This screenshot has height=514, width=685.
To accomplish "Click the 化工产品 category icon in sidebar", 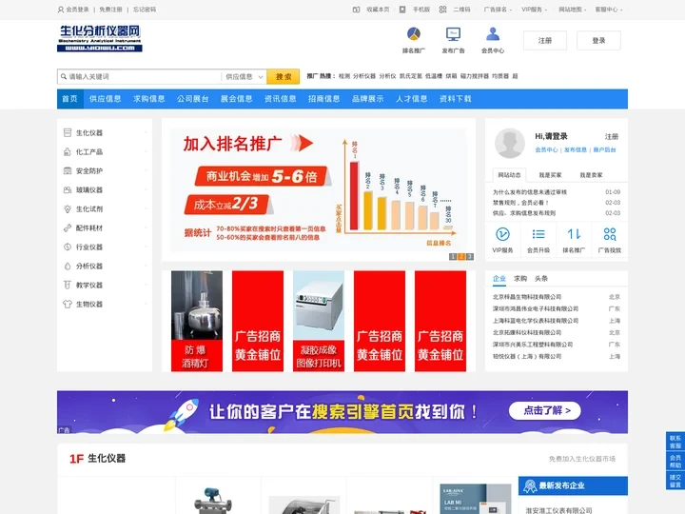I will pos(68,151).
